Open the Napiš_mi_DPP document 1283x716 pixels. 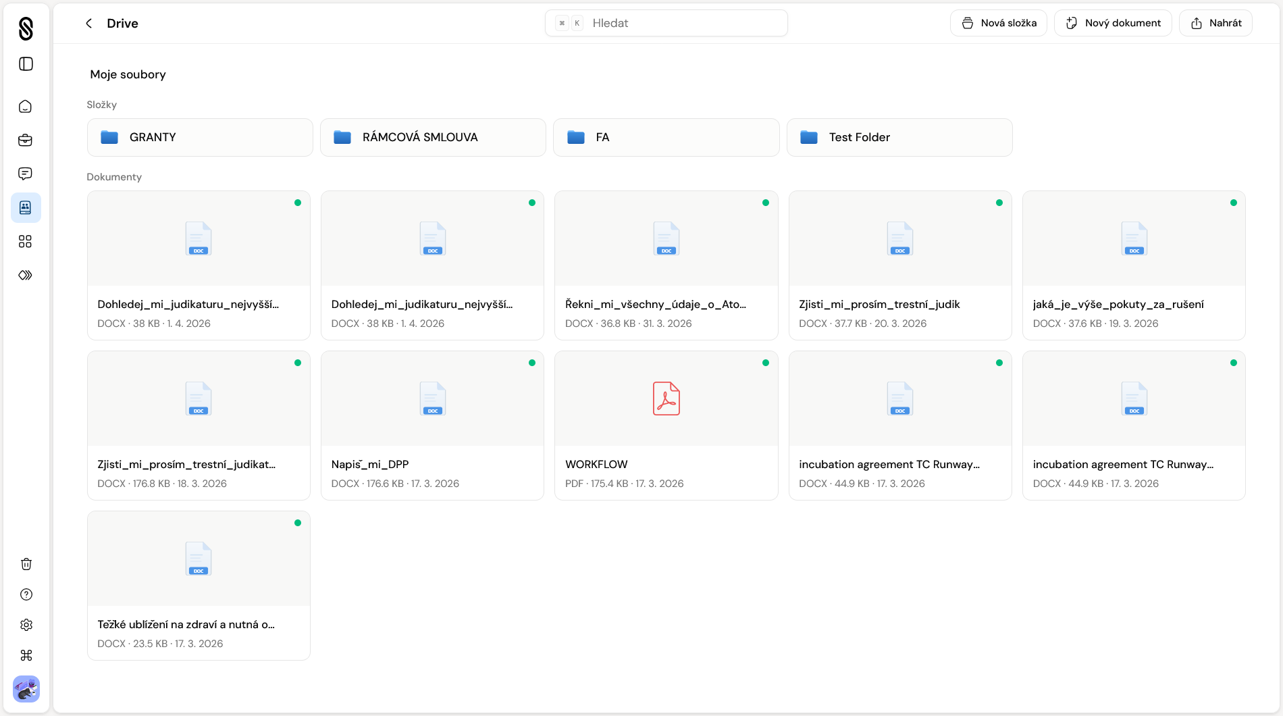click(x=432, y=426)
